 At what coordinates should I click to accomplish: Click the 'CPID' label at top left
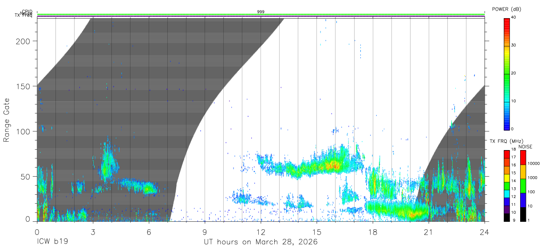pos(27,12)
